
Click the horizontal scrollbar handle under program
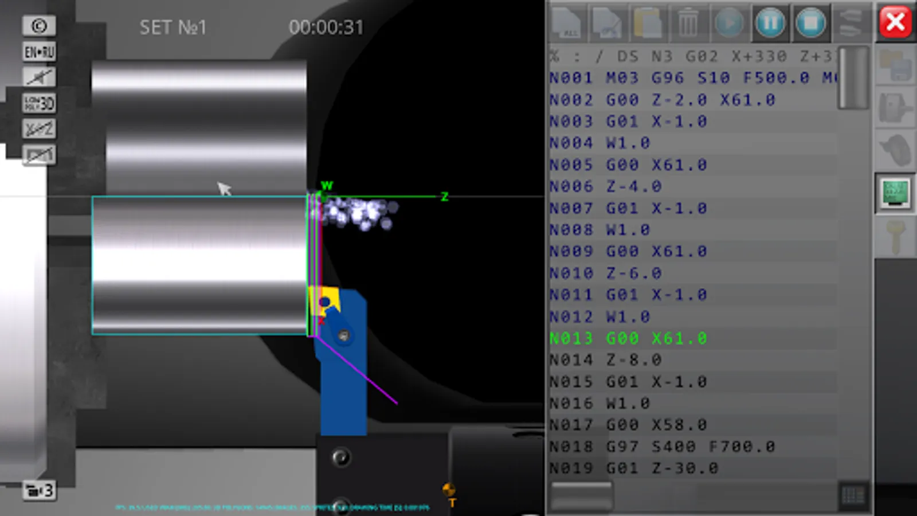pyautogui.click(x=581, y=495)
